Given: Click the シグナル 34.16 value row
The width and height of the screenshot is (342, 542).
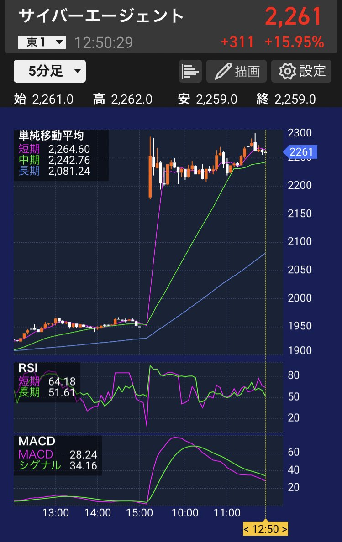Looking at the screenshot, I should (x=58, y=466).
